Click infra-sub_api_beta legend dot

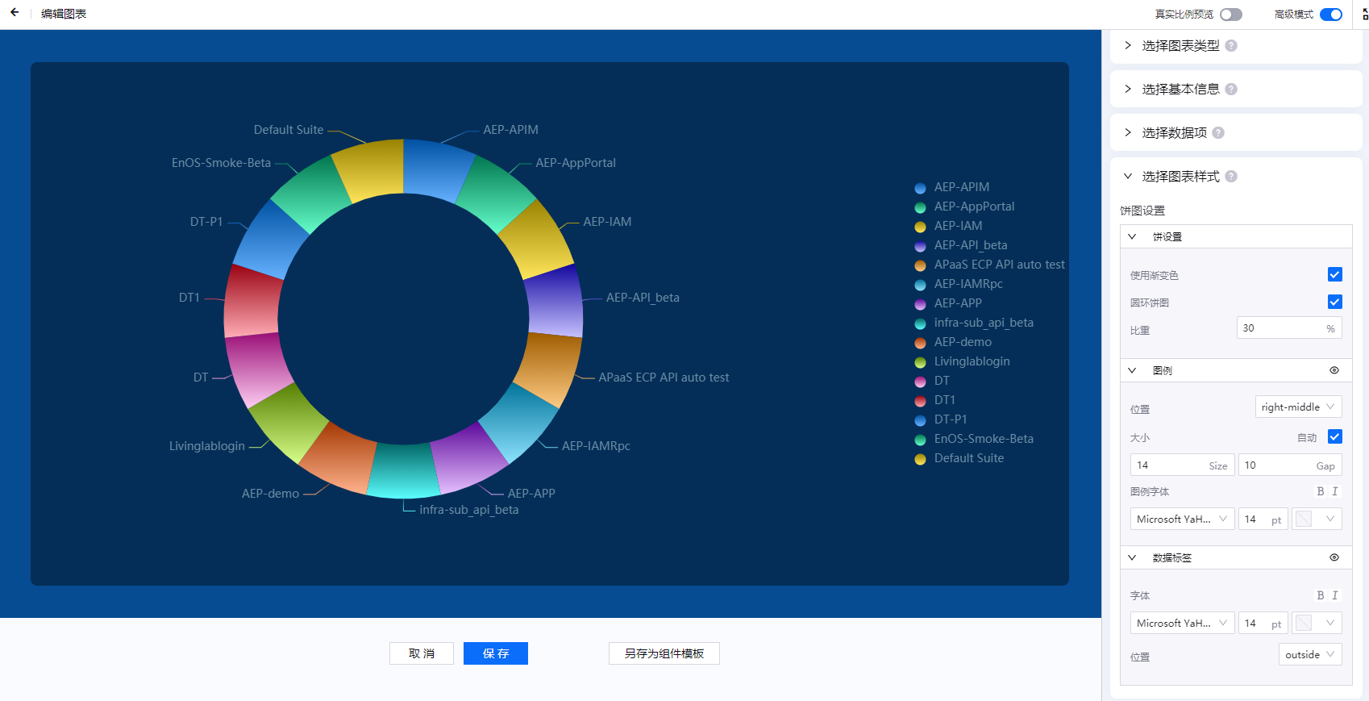click(920, 323)
